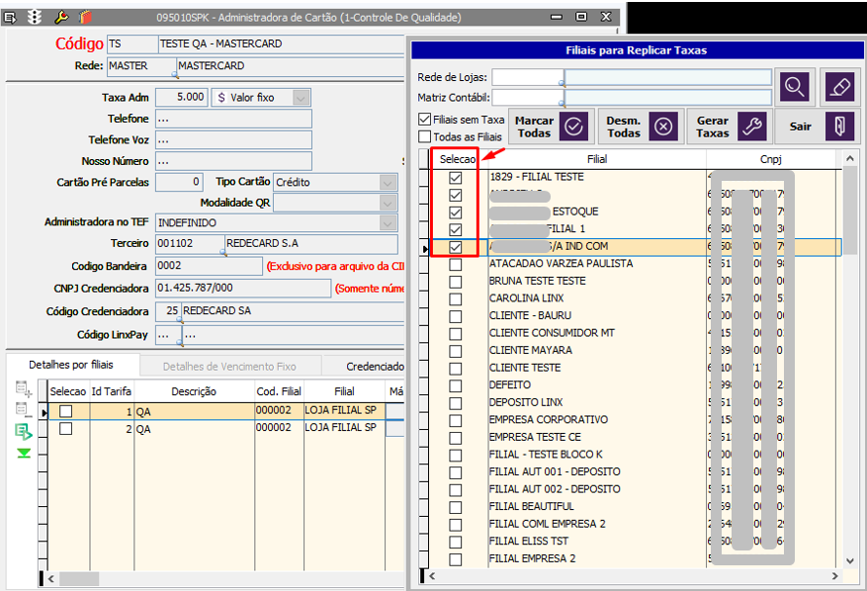The image size is (867, 591).
Task: Switch to Detalhes de Vencimento Fixo tab
Action: click(229, 367)
